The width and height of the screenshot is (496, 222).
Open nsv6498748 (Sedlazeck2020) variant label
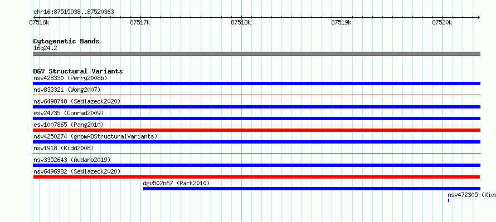pos(77,101)
